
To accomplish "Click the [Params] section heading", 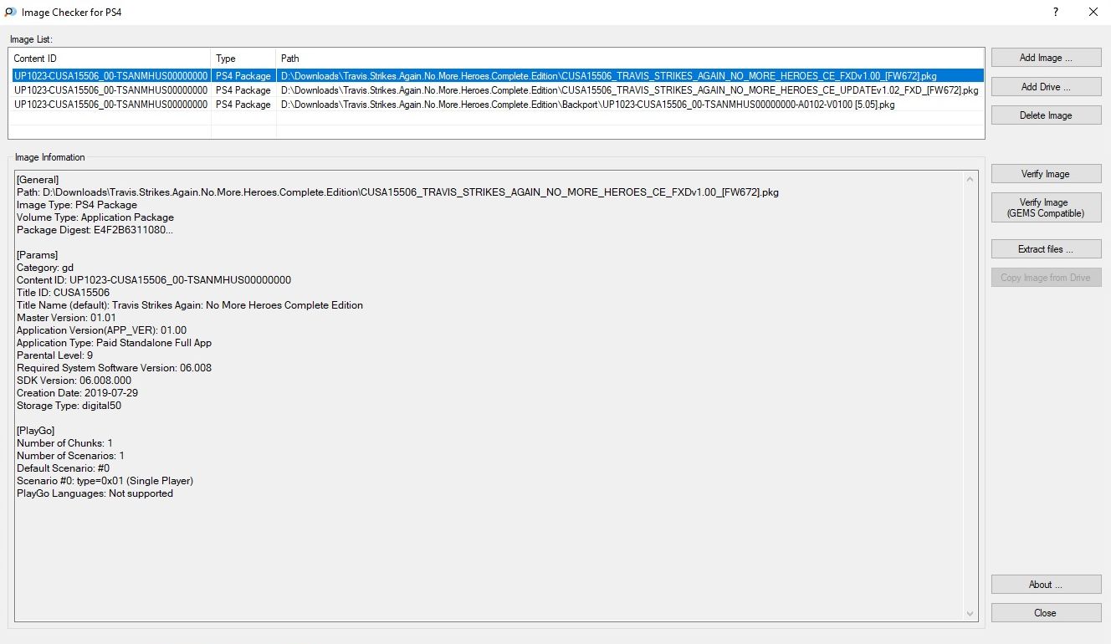I will tap(37, 255).
